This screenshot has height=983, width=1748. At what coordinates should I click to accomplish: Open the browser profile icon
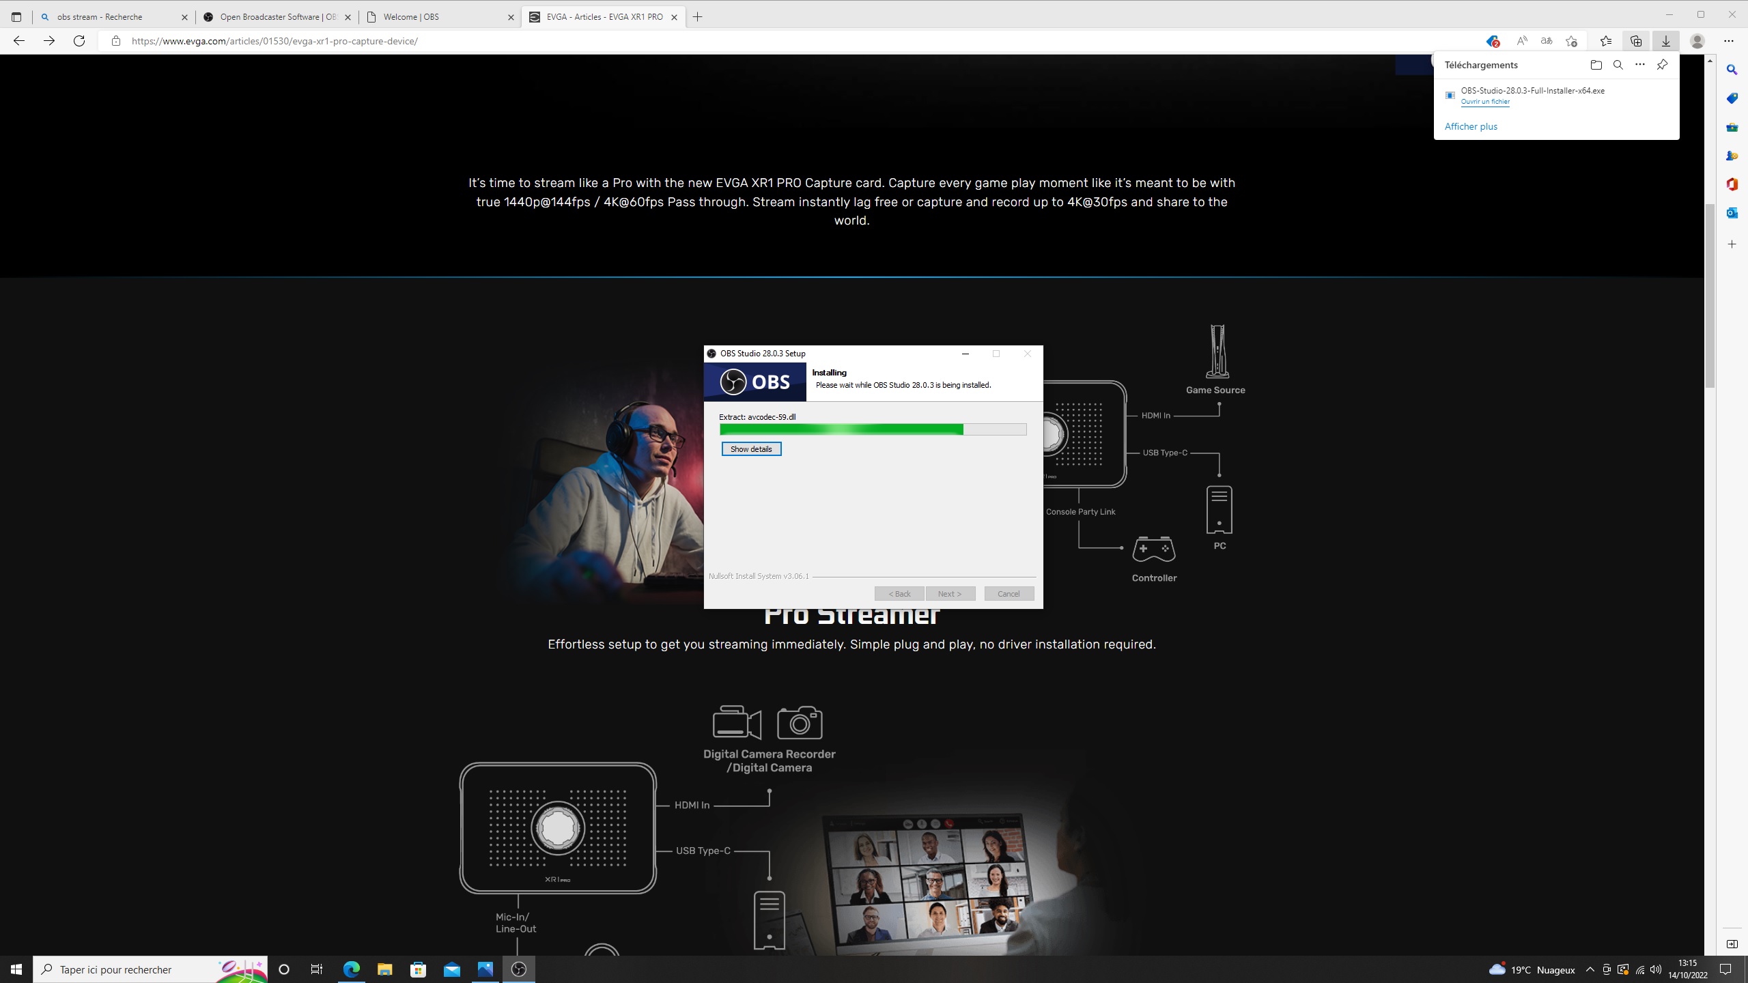click(1697, 41)
